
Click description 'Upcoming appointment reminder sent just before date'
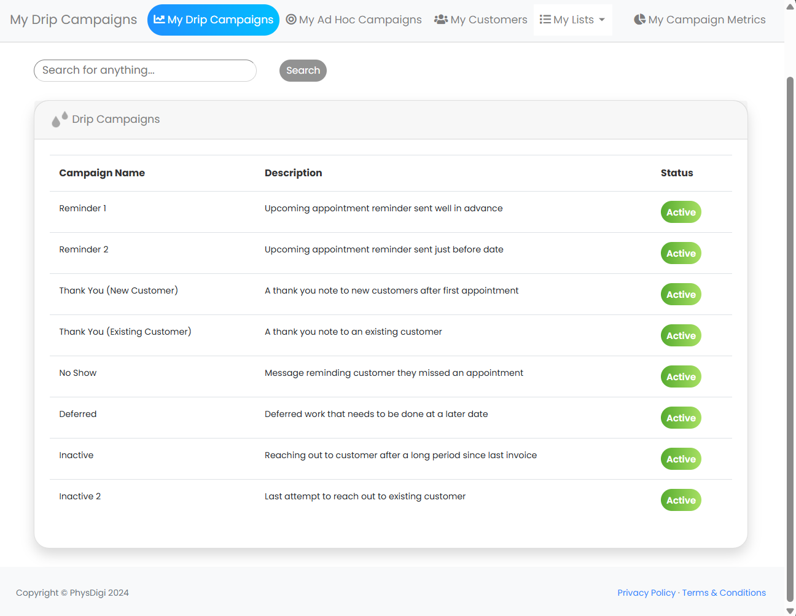(x=384, y=249)
